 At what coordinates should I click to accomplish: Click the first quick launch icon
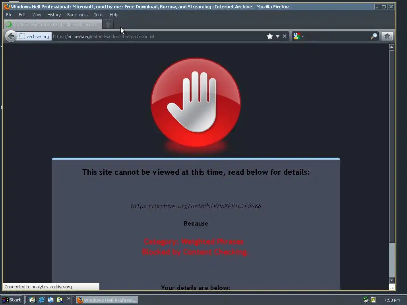(32, 300)
